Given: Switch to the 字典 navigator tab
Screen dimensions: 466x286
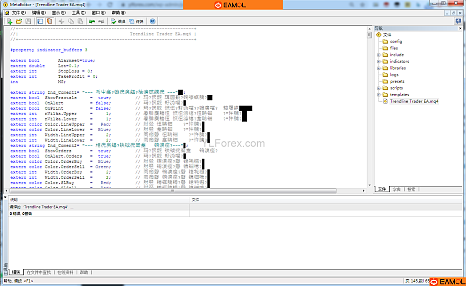Looking at the screenshot, I should (x=397, y=189).
